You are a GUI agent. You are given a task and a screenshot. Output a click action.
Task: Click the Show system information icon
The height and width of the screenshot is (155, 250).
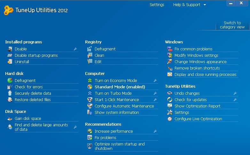pyautogui.click(x=90, y=112)
